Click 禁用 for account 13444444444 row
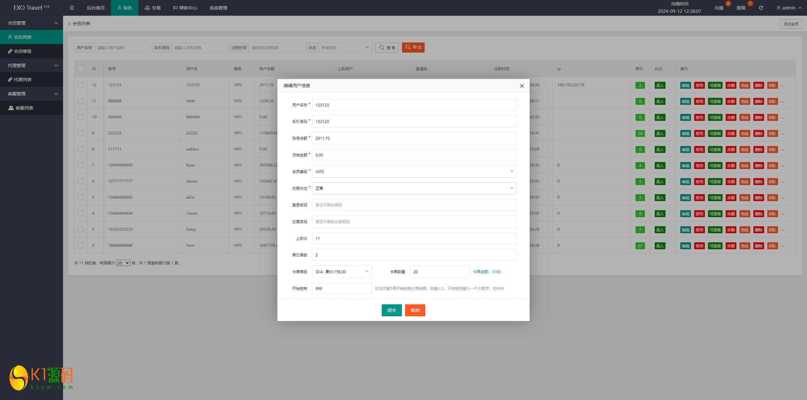The image size is (807, 400). pyautogui.click(x=699, y=214)
